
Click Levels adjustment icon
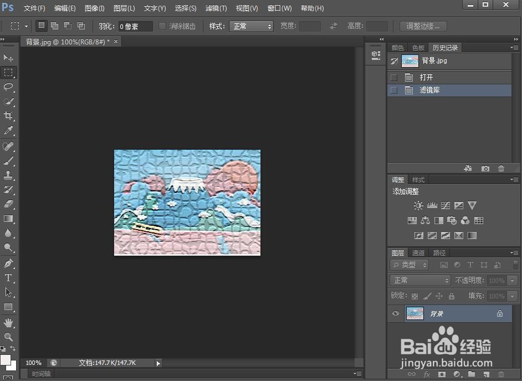point(432,206)
